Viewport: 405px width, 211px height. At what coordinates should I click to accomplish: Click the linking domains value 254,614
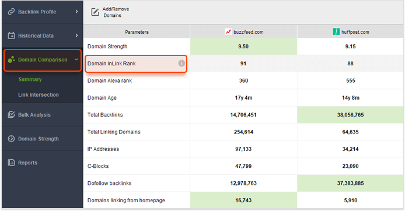tap(243, 132)
